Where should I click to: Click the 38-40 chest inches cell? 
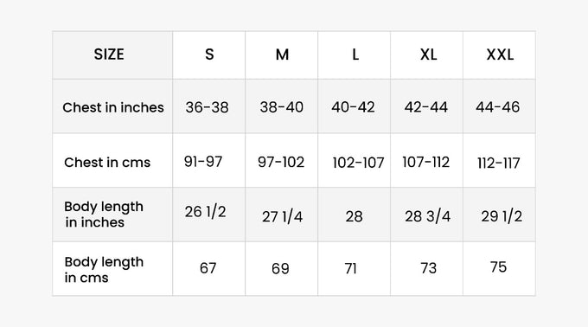pos(281,107)
